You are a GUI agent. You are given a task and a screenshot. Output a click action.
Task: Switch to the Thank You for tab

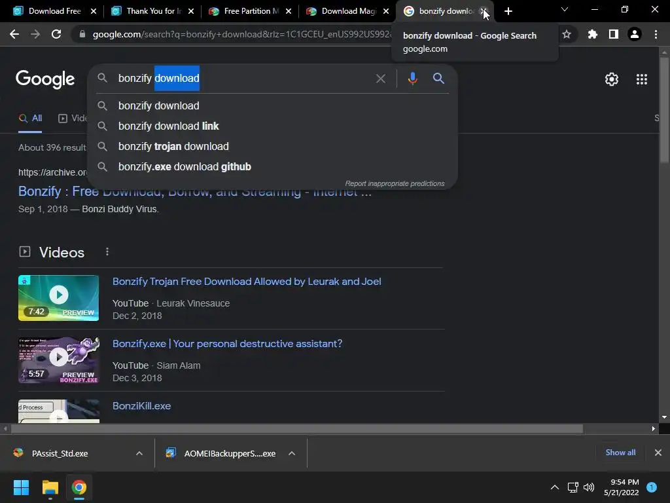[x=147, y=12]
